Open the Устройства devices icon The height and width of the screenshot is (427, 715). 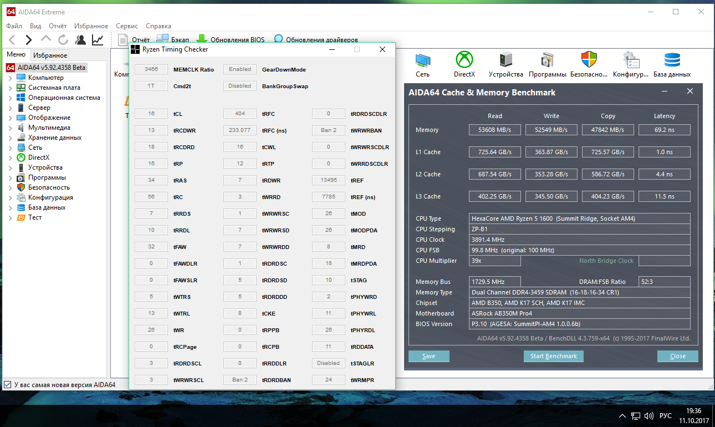point(505,64)
